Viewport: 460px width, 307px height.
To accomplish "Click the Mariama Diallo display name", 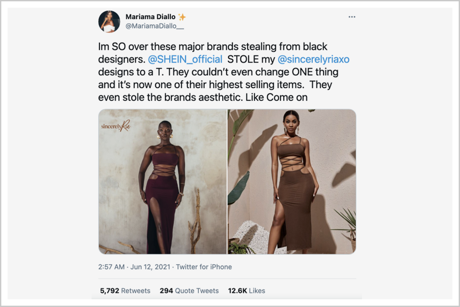I will (151, 17).
